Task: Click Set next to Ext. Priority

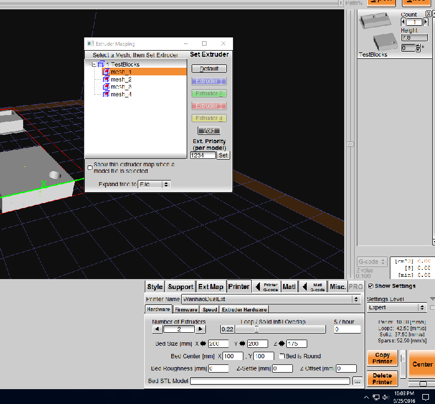Action: click(223, 155)
